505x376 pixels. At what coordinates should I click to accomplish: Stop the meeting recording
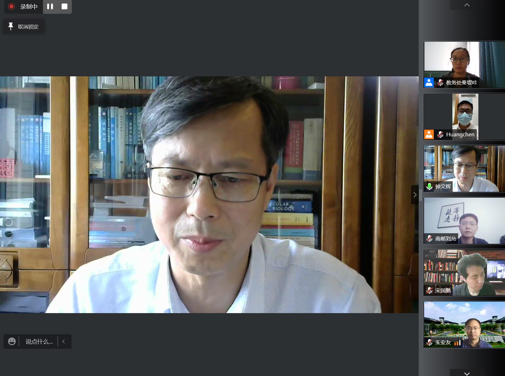(64, 6)
